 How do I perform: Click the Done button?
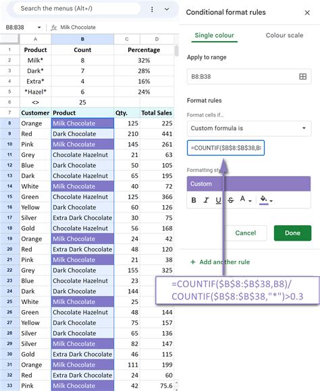[292, 233]
